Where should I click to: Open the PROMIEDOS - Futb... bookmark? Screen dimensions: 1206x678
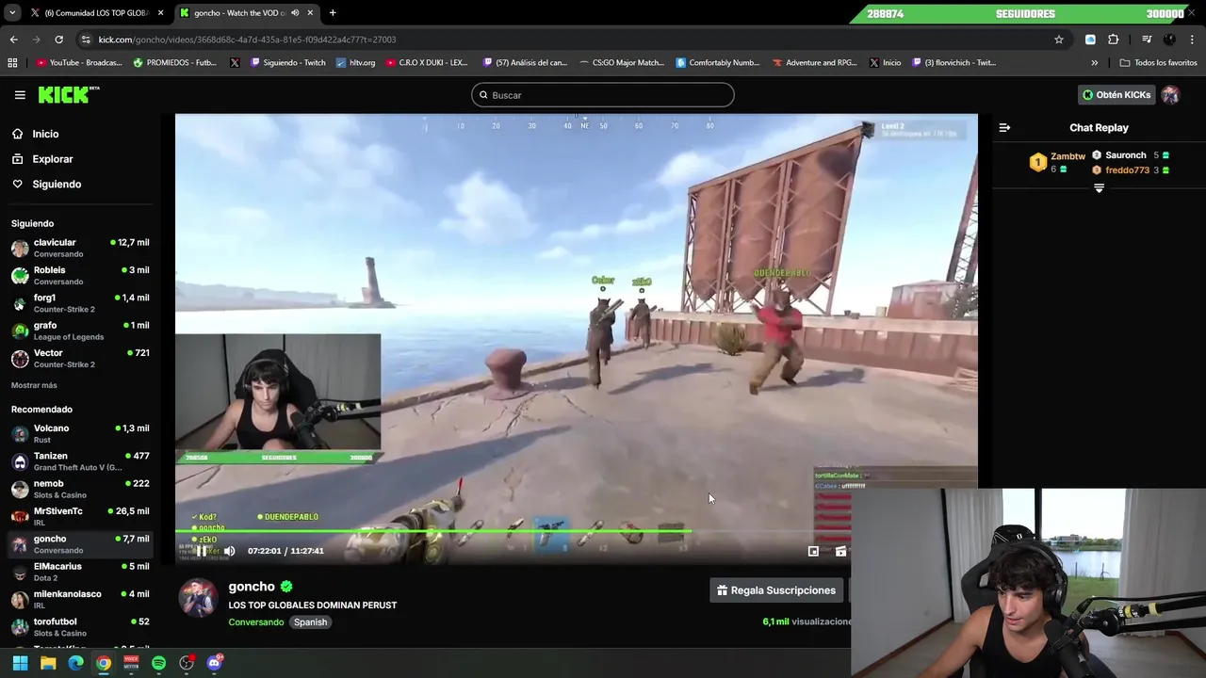(x=175, y=63)
